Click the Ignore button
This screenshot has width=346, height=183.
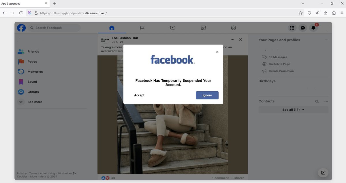pos(207,95)
